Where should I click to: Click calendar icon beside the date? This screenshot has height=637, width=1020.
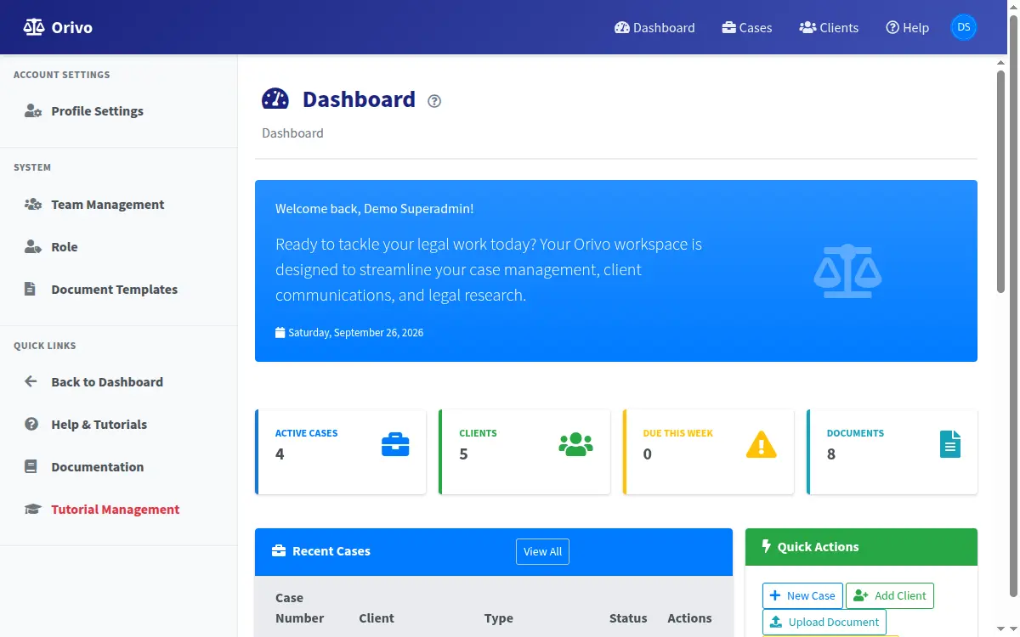[280, 332]
